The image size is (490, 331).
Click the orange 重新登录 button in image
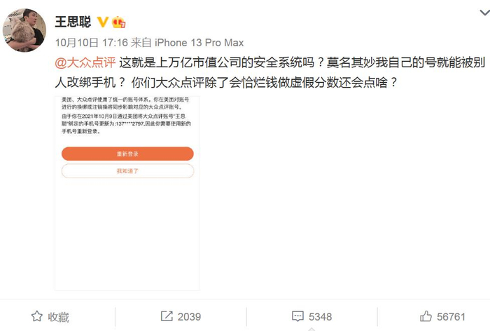pyautogui.click(x=127, y=154)
